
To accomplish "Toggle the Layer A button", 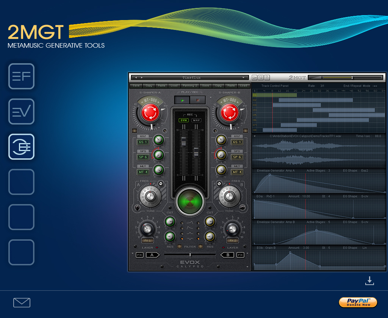I will pyautogui.click(x=153, y=255).
